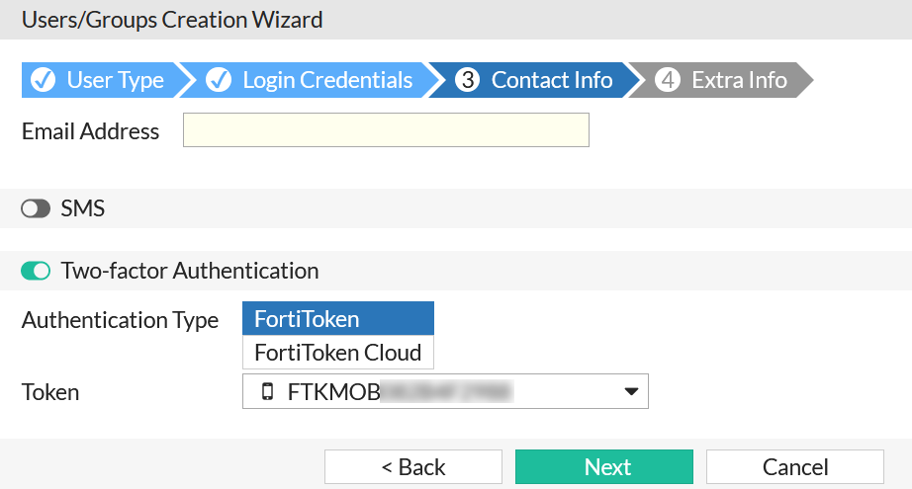Choose FortiToken Cloud authentication type
912x489 pixels.
click(x=337, y=353)
